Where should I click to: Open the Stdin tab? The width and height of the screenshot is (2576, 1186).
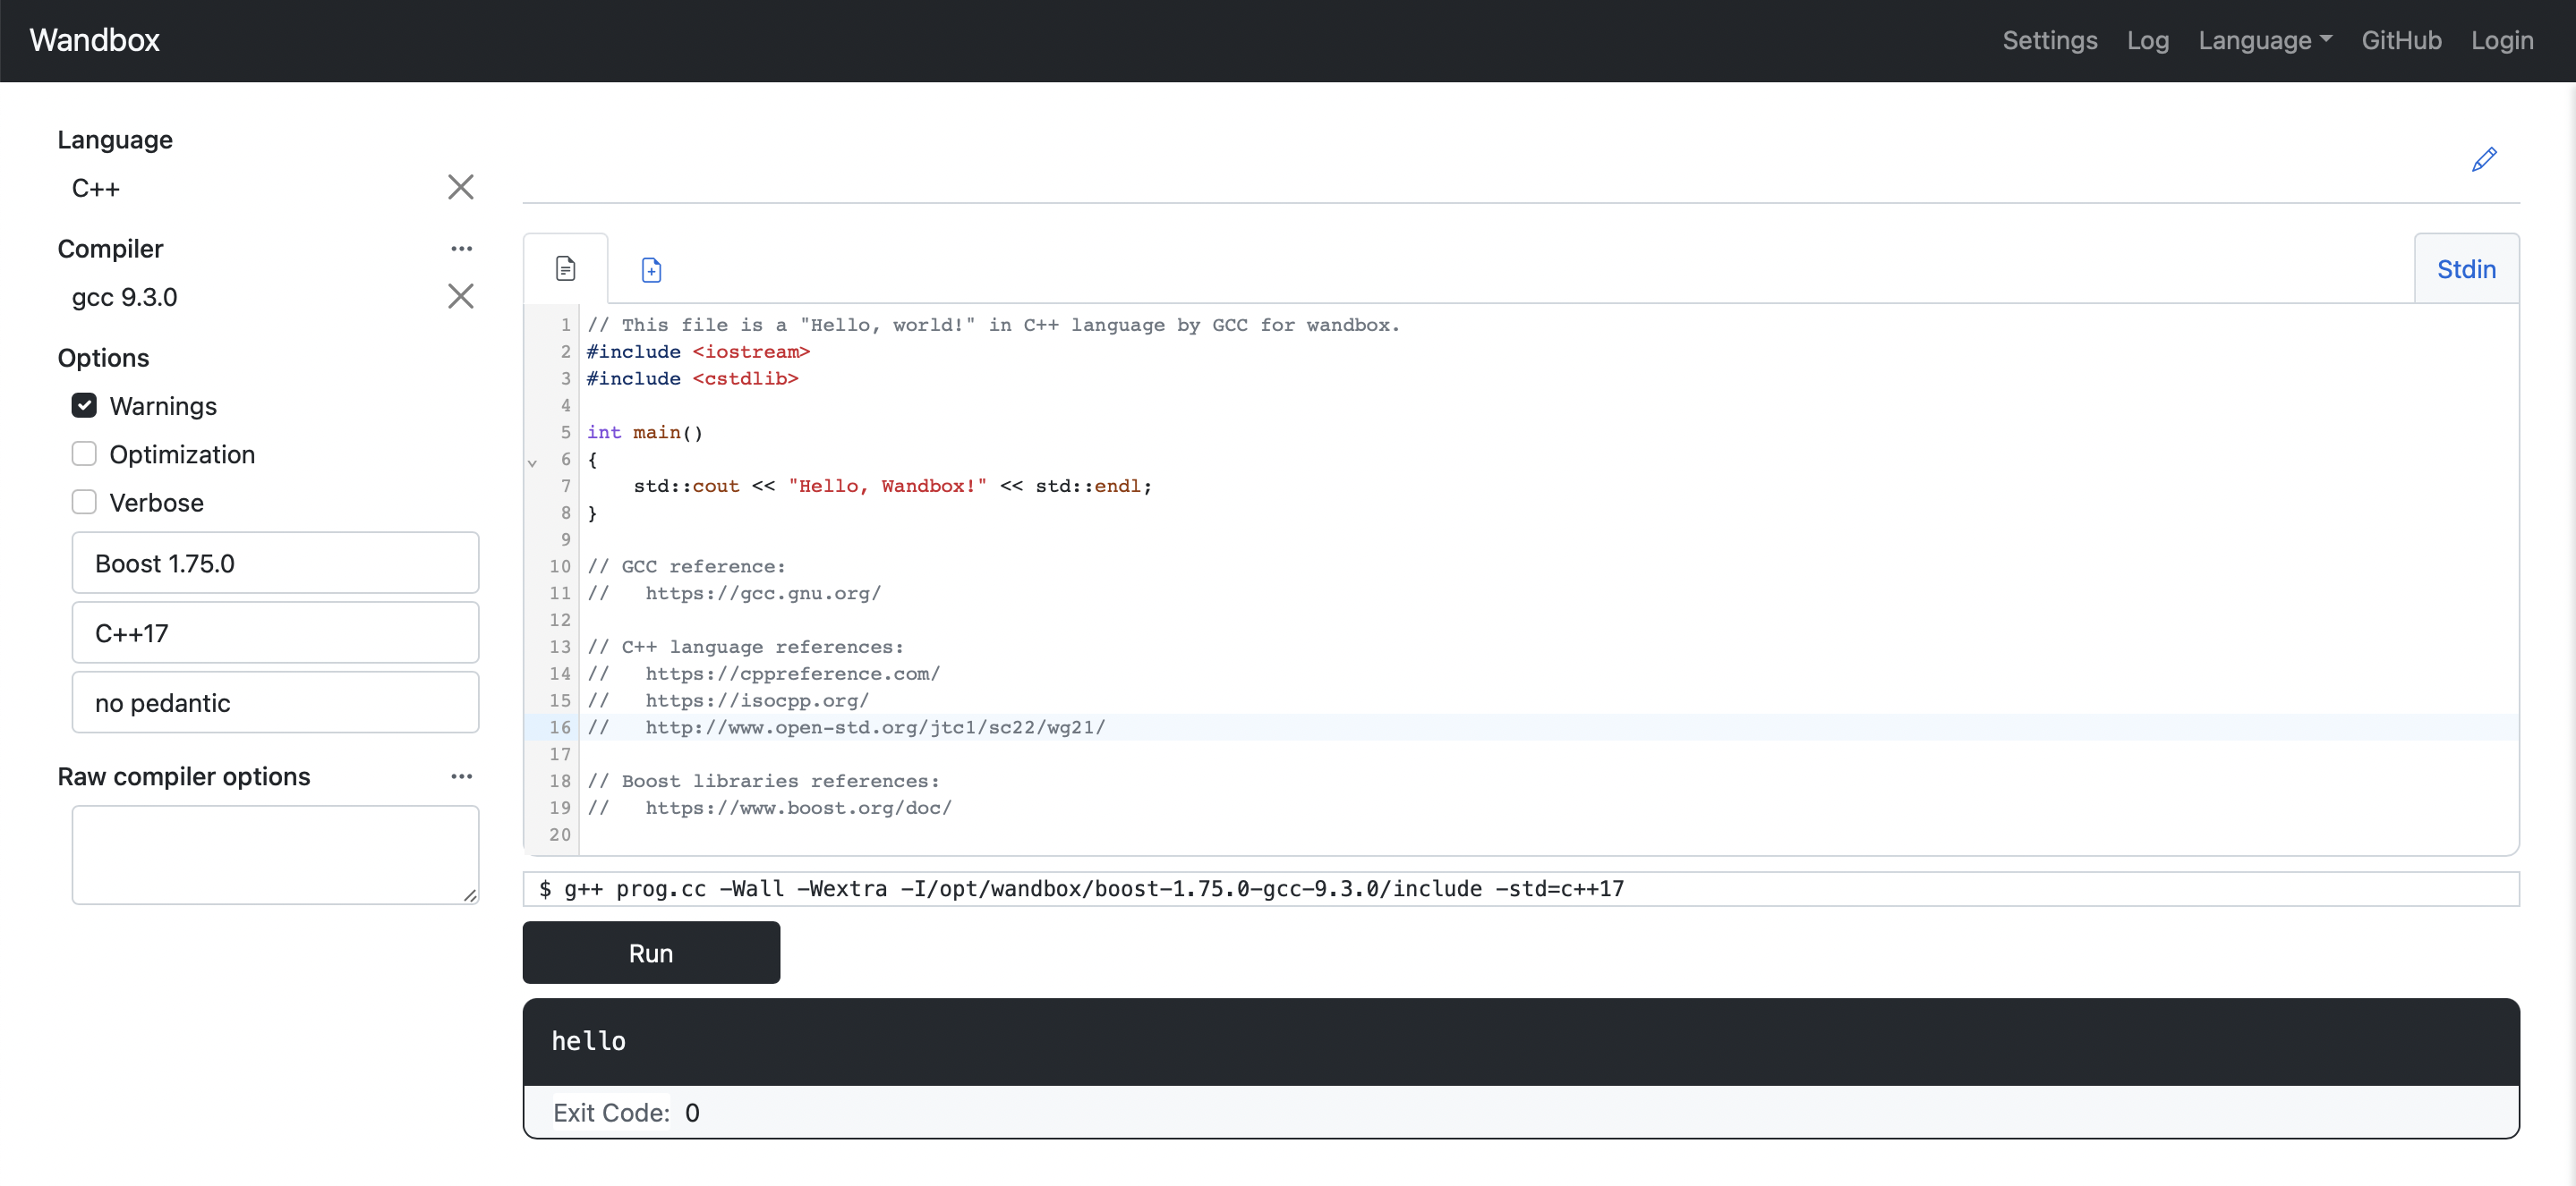[2466, 269]
